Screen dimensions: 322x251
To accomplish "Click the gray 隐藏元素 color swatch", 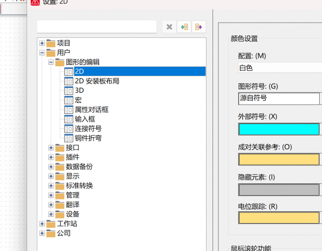I will click(x=279, y=190).
